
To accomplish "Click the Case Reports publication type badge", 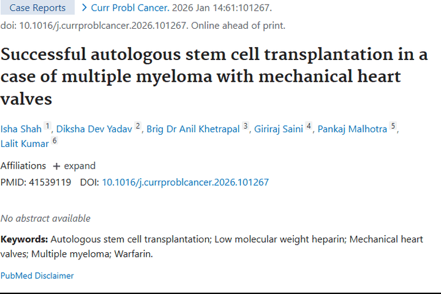I will tap(38, 8).
